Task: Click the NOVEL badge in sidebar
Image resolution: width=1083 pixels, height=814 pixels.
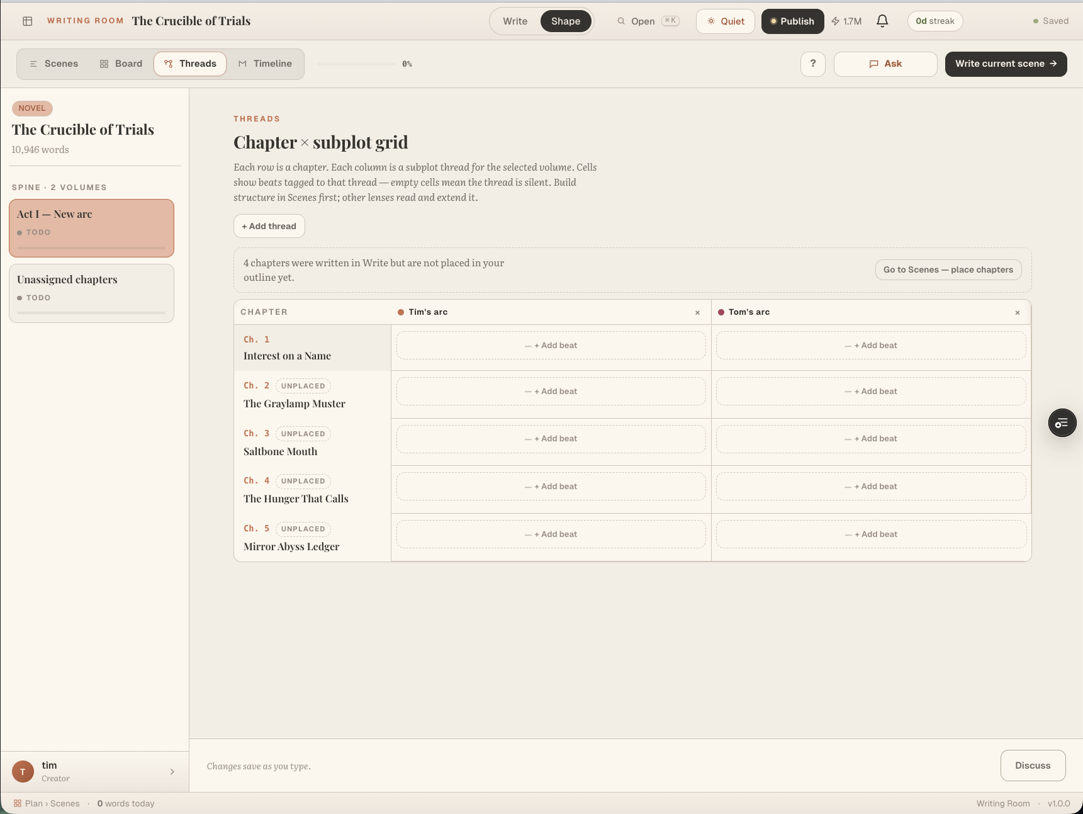Action: pyautogui.click(x=32, y=108)
